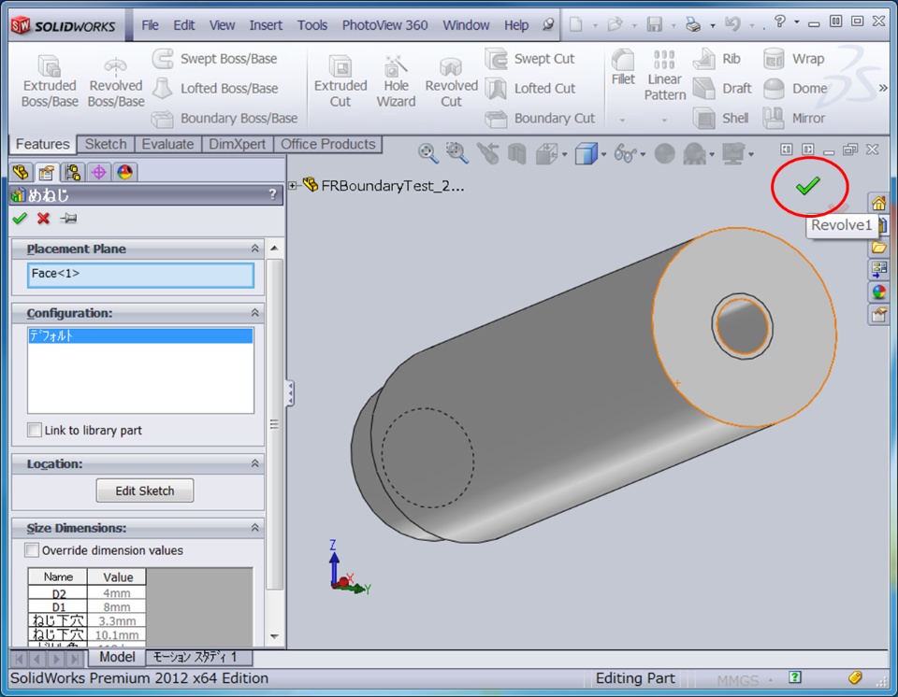Collapse the Placement Plane section

tap(254, 249)
